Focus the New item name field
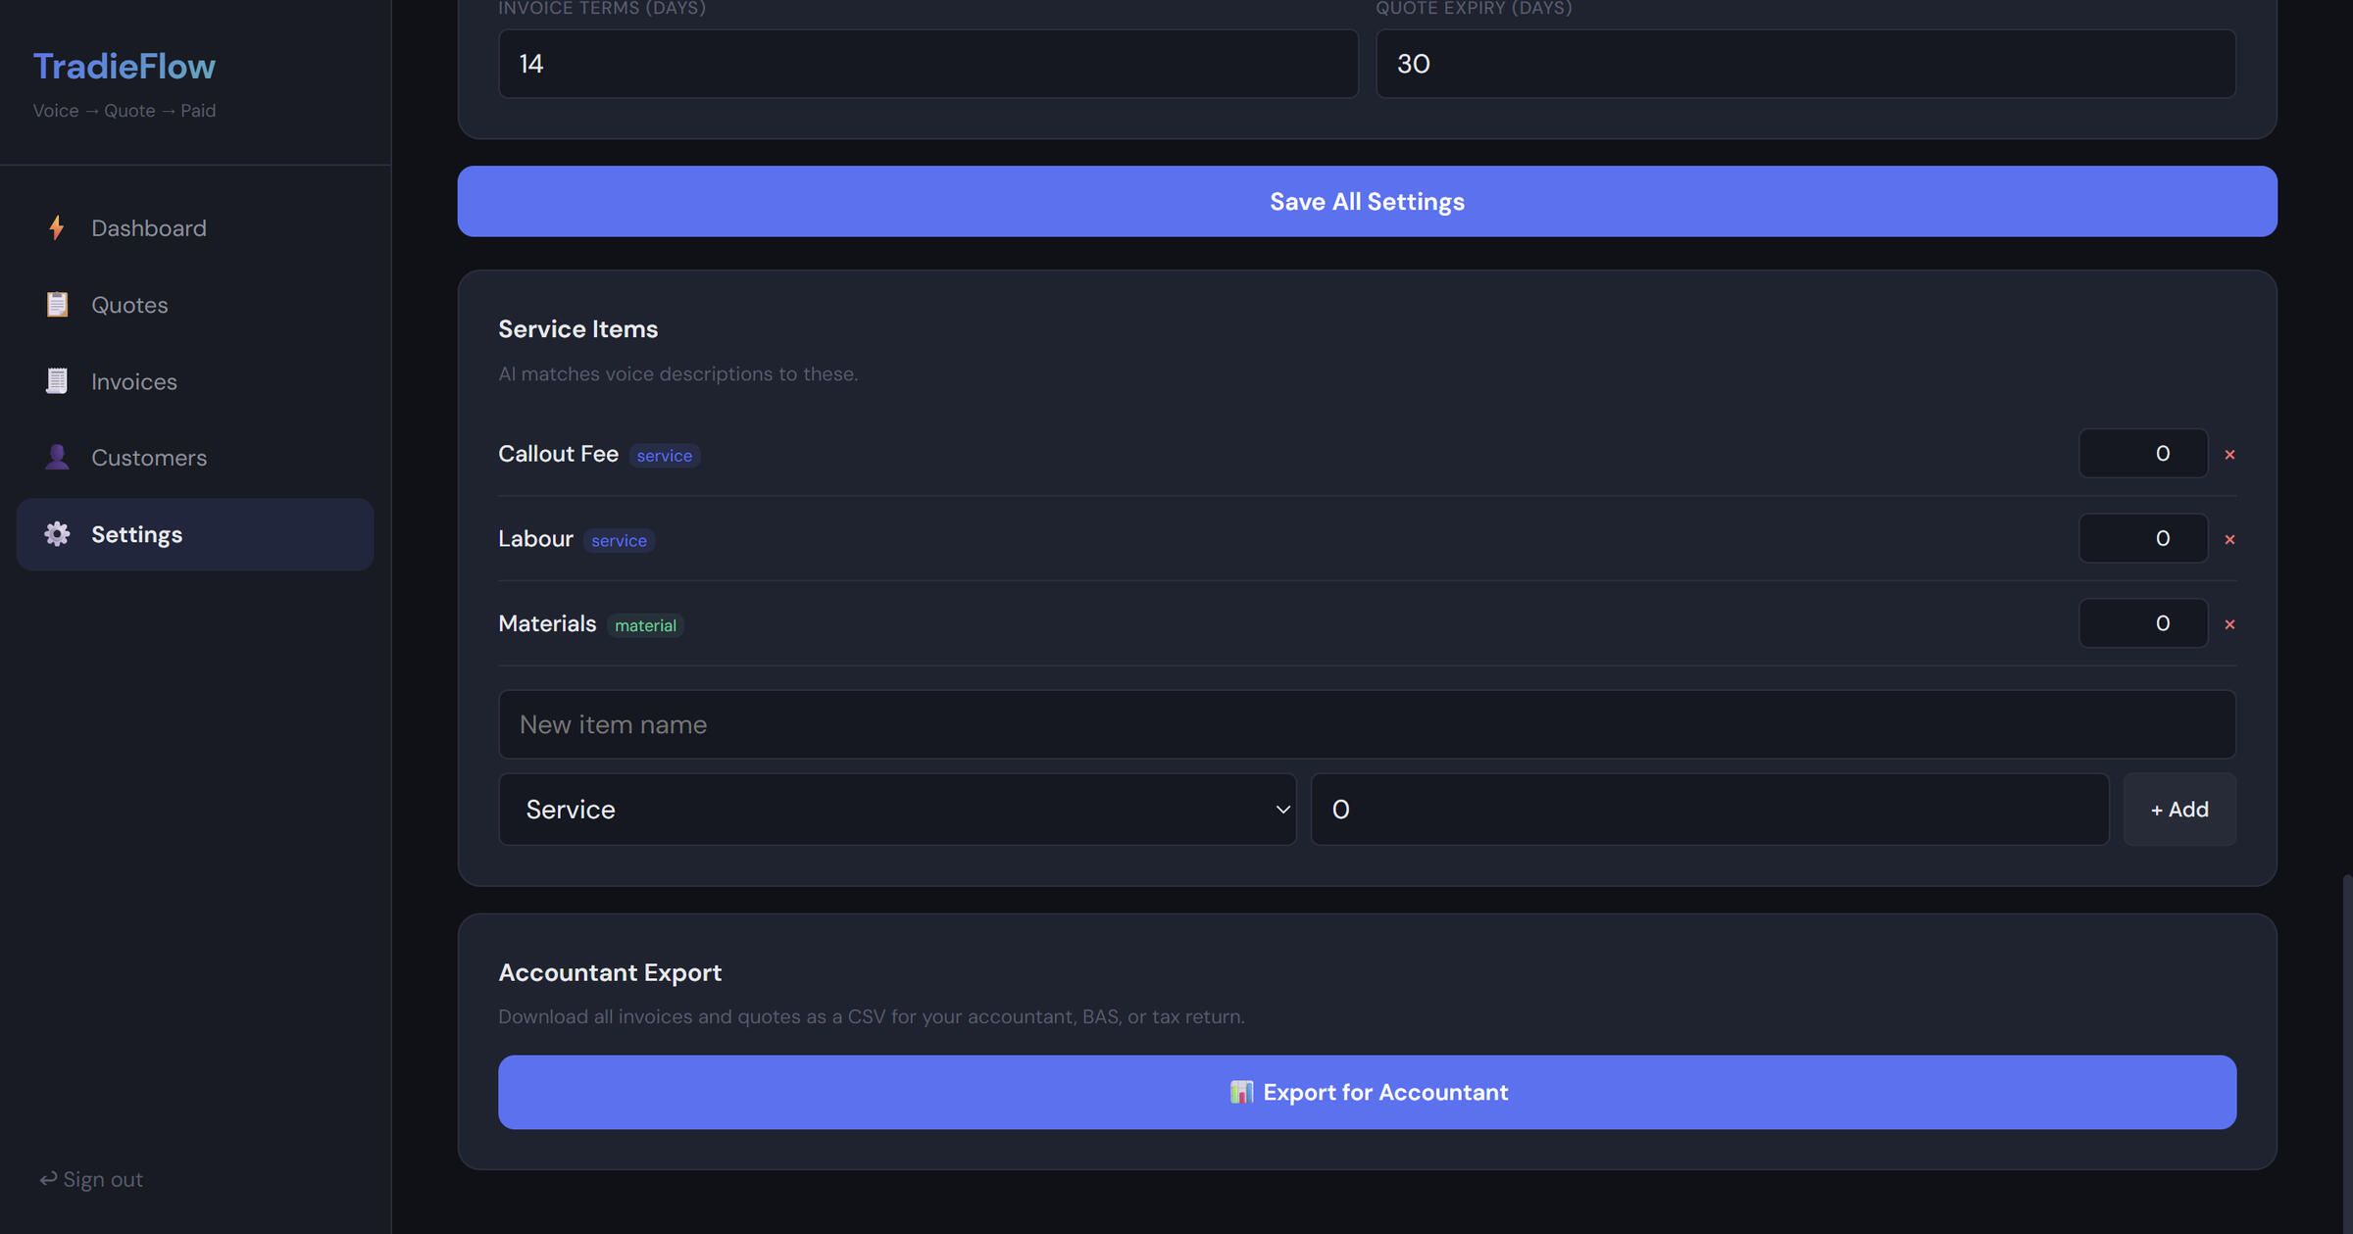This screenshot has width=2353, height=1234. (x=1367, y=724)
